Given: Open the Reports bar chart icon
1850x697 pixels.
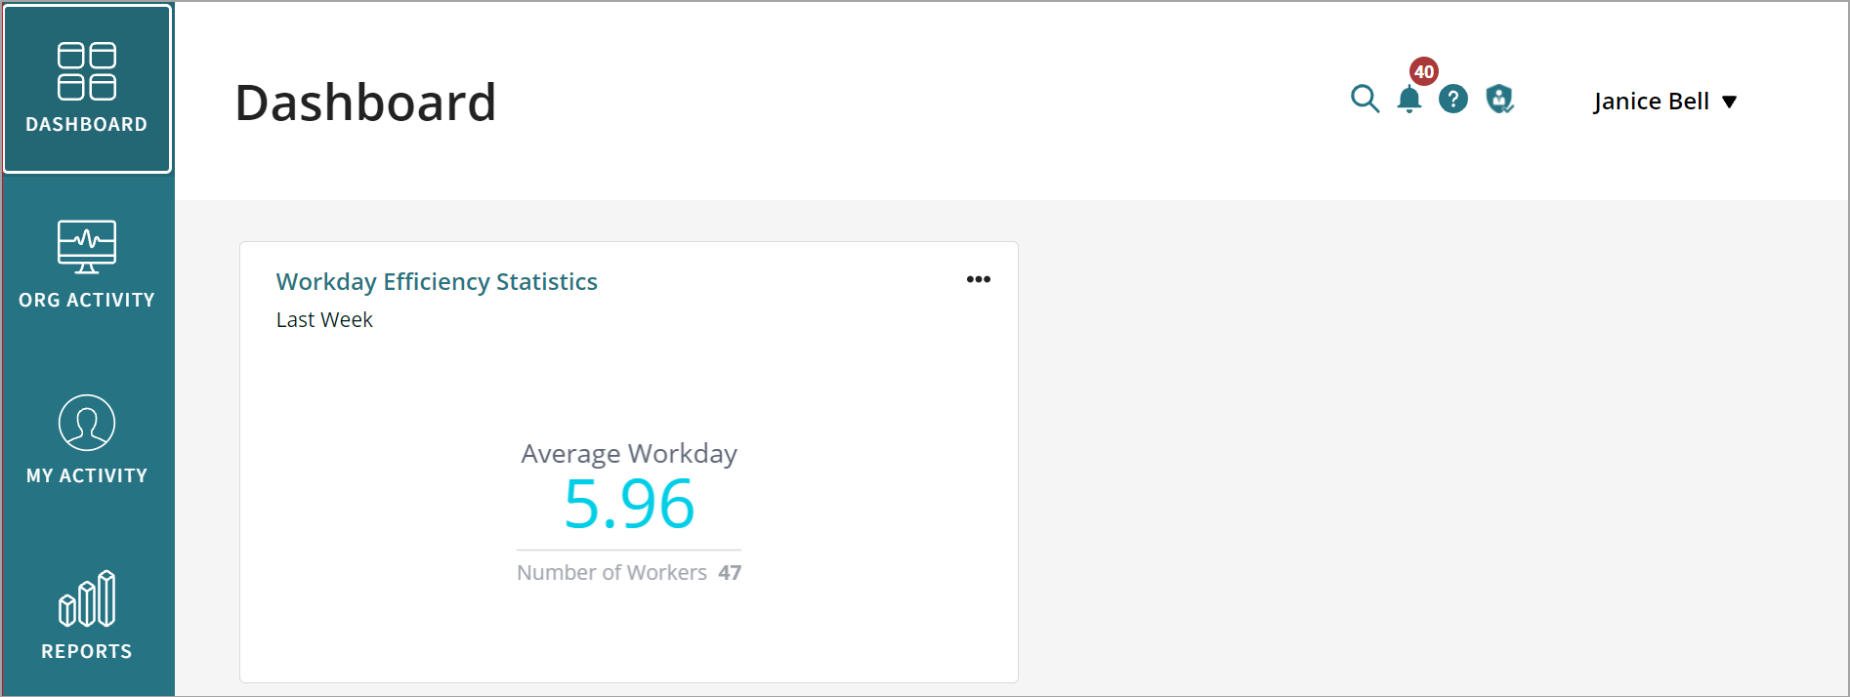Looking at the screenshot, I should click(87, 598).
